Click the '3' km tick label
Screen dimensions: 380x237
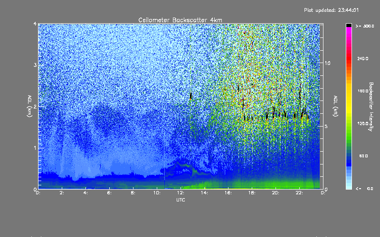tap(35, 65)
